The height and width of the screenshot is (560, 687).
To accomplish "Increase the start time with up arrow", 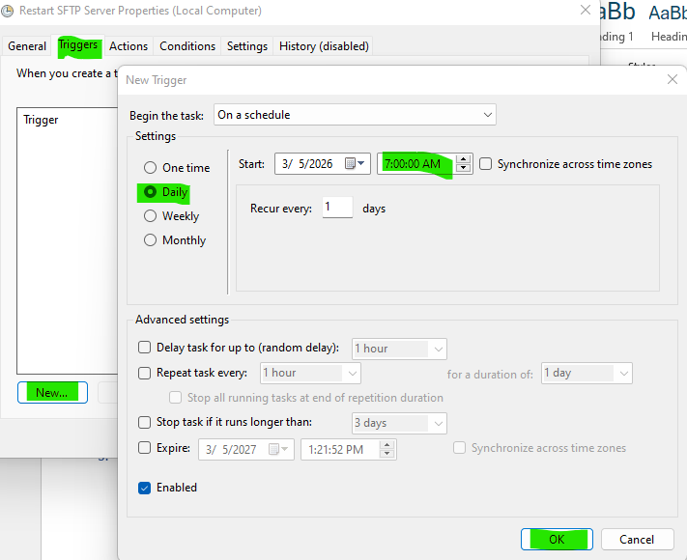I will 464,159.
